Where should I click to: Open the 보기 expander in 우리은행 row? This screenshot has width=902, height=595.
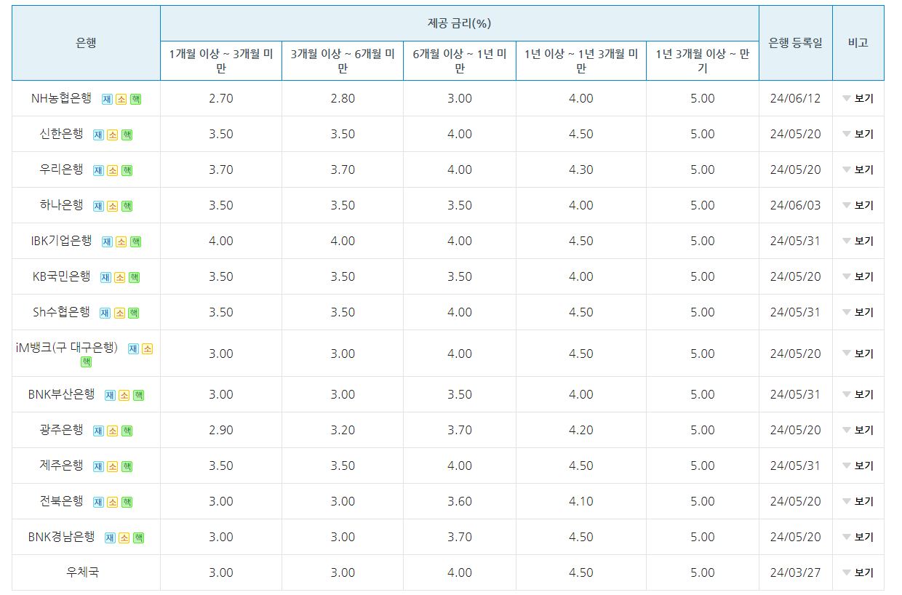coord(858,169)
